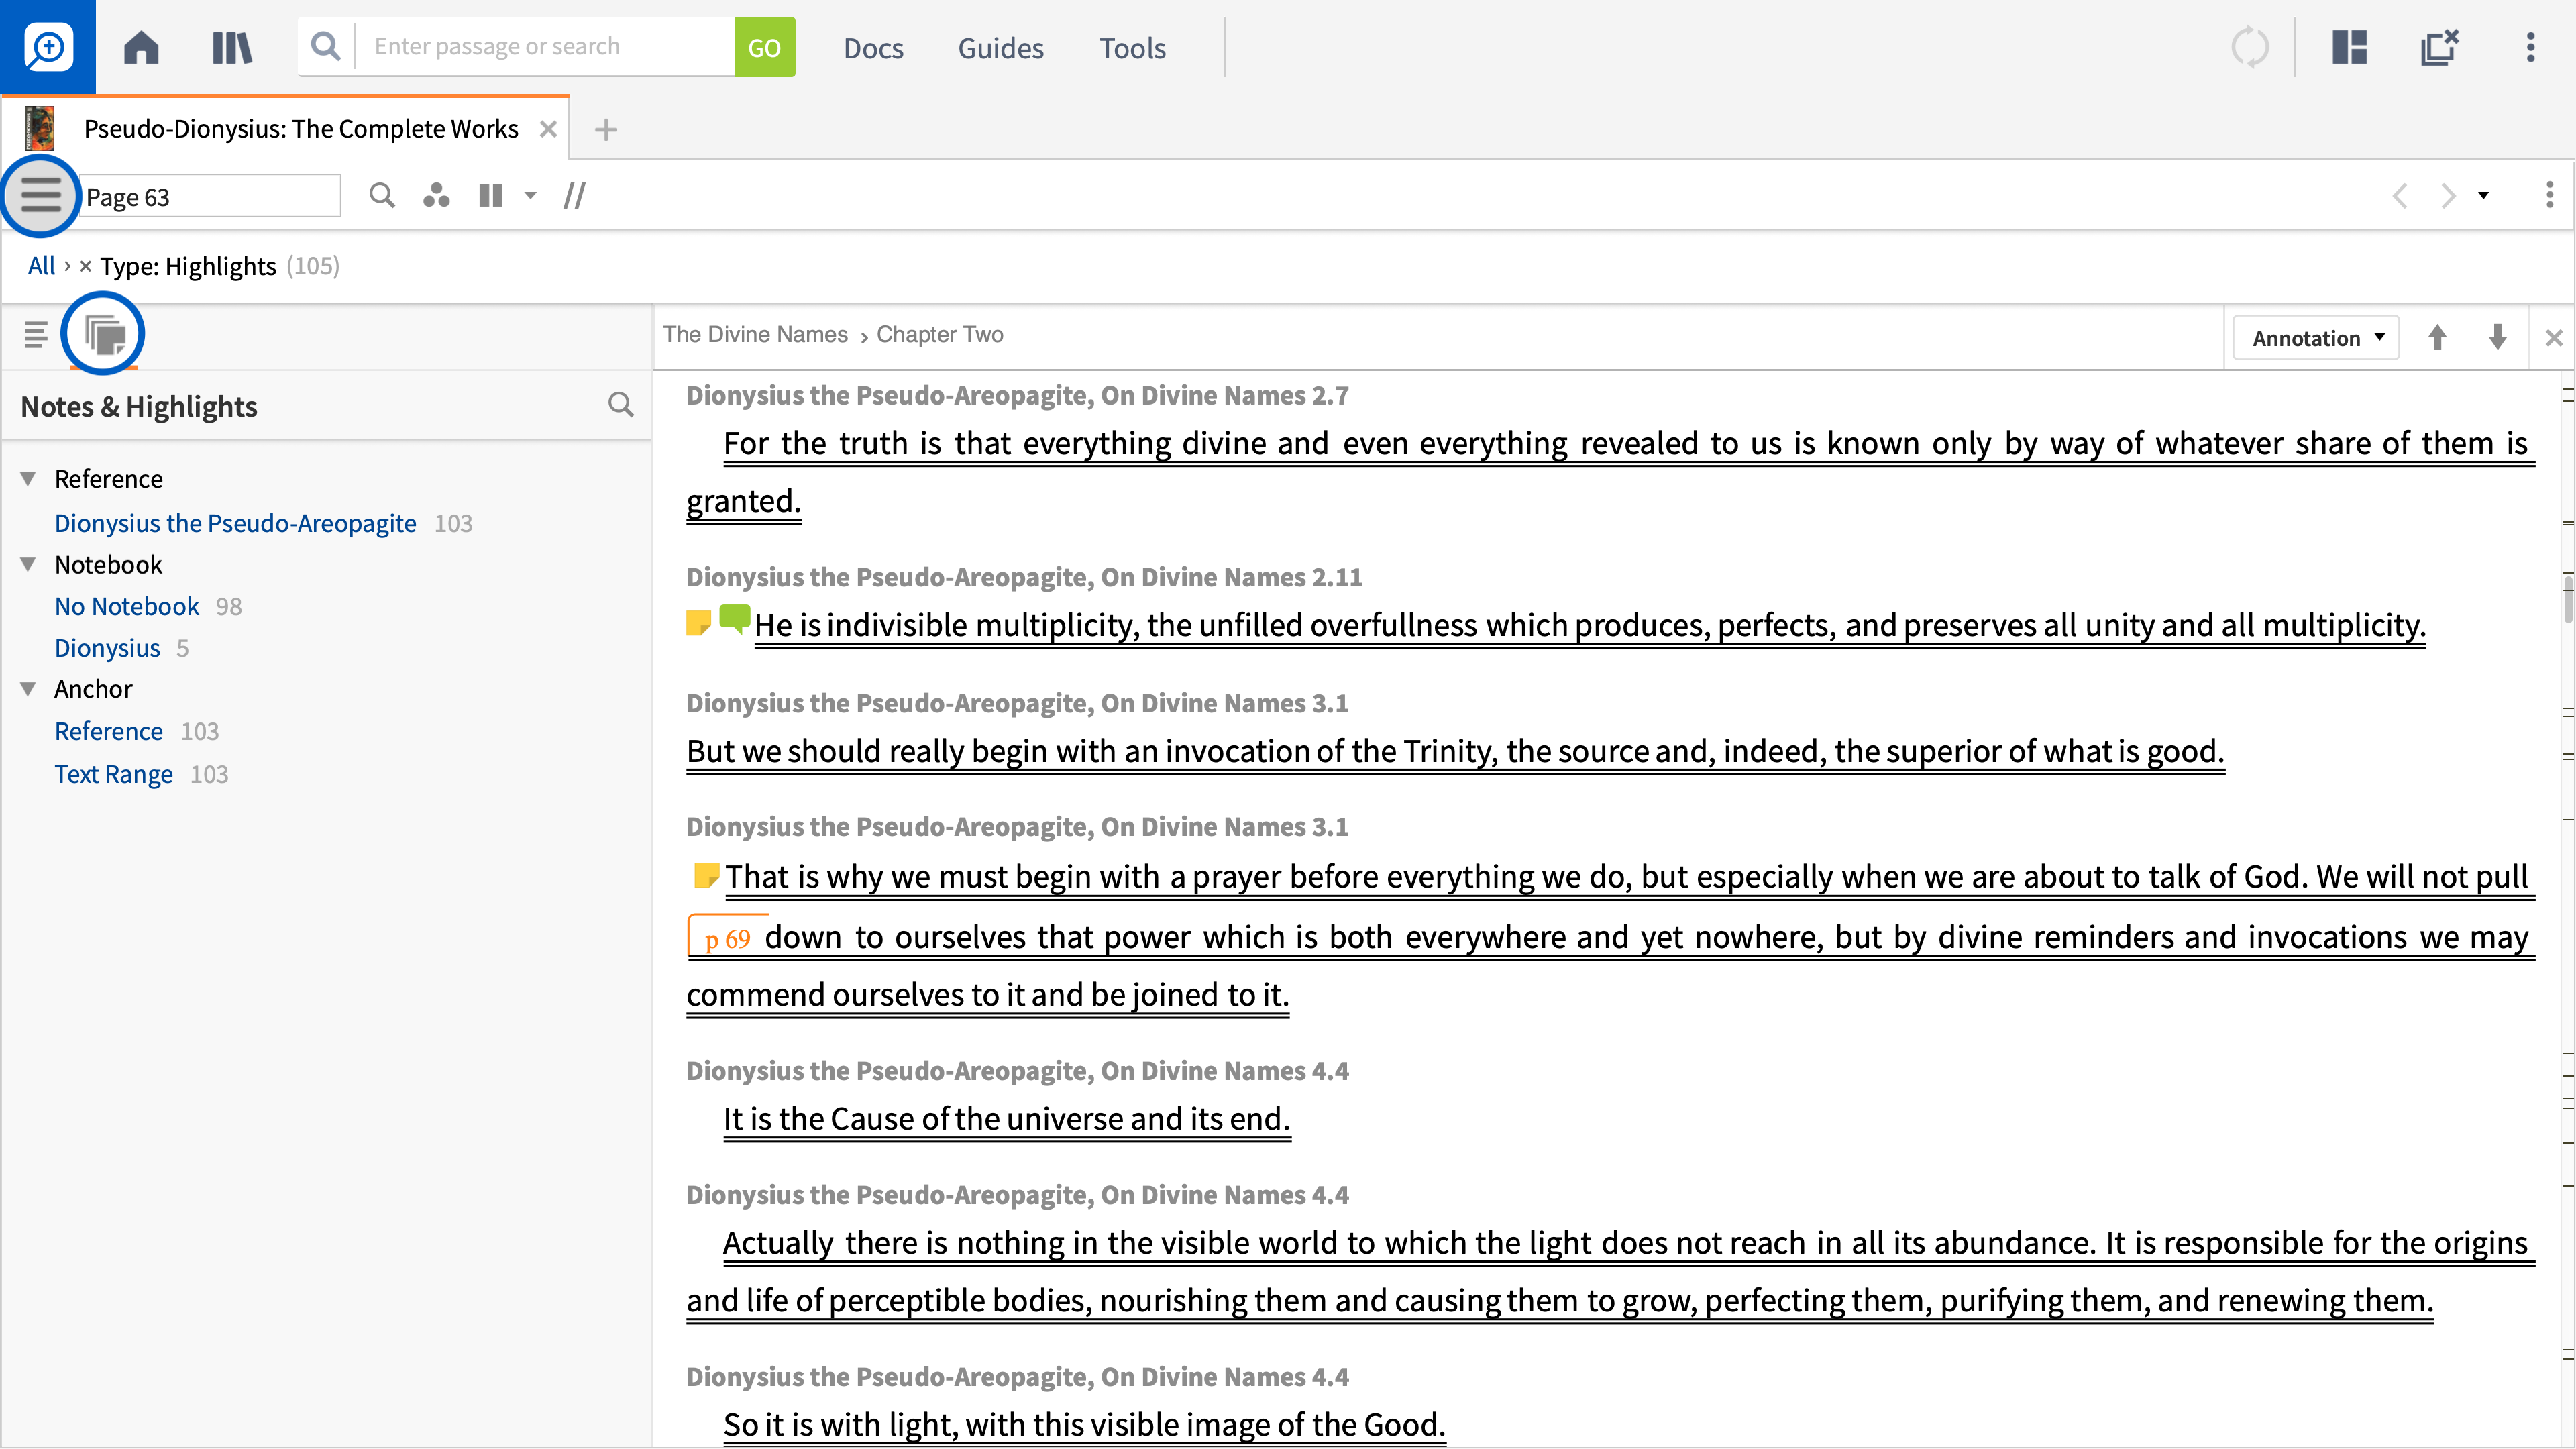This screenshot has height=1449, width=2576.
Task: Open the yellow note at Divine Names 2.11
Action: [698, 623]
